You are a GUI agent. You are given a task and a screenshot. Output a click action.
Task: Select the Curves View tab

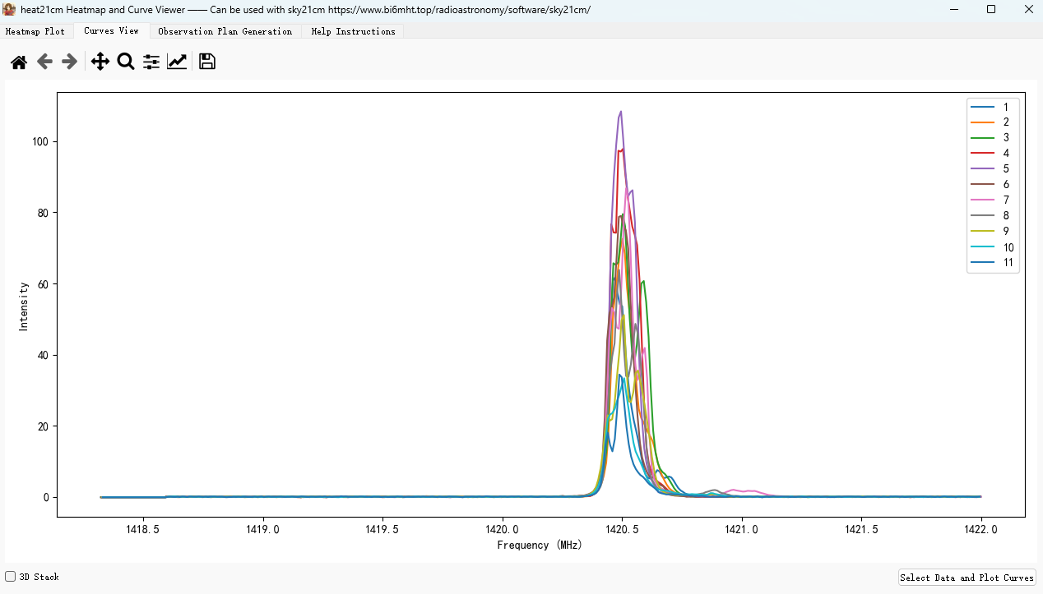pyautogui.click(x=111, y=30)
